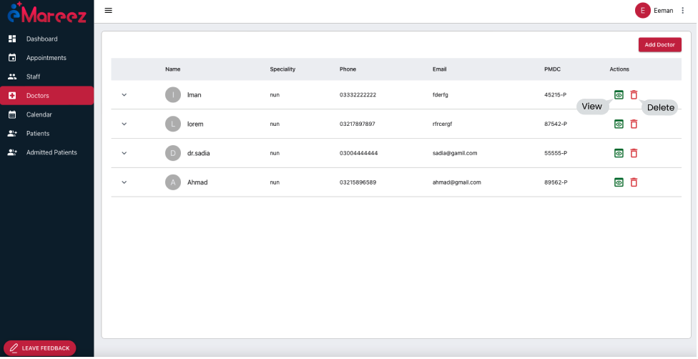Click PMDC number 55555-P
698x359 pixels.
[556, 153]
